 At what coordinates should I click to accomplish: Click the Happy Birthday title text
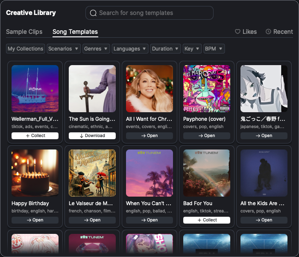coord(30,203)
